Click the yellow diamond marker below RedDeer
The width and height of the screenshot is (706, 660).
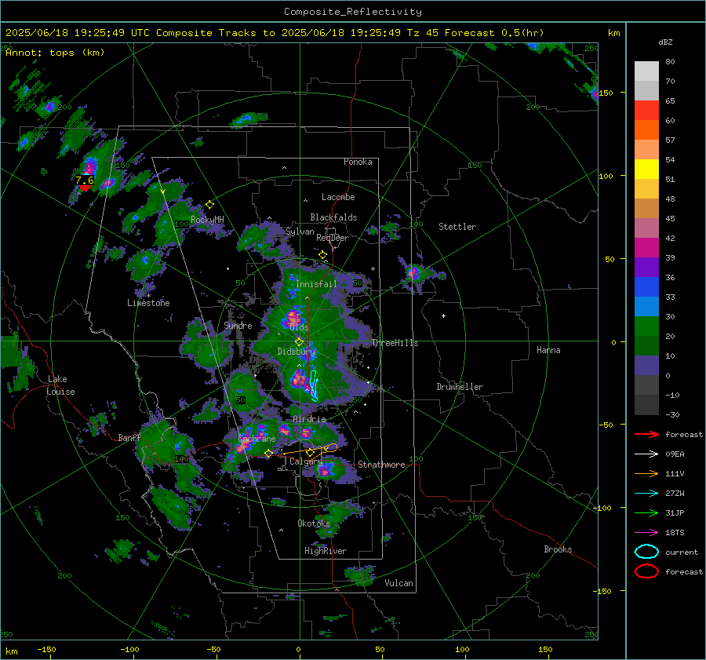pyautogui.click(x=322, y=255)
